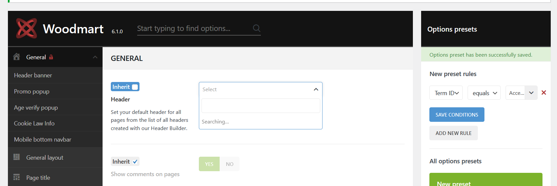Click the Woodmart logo icon
Image resolution: width=557 pixels, height=186 pixels.
click(x=26, y=28)
